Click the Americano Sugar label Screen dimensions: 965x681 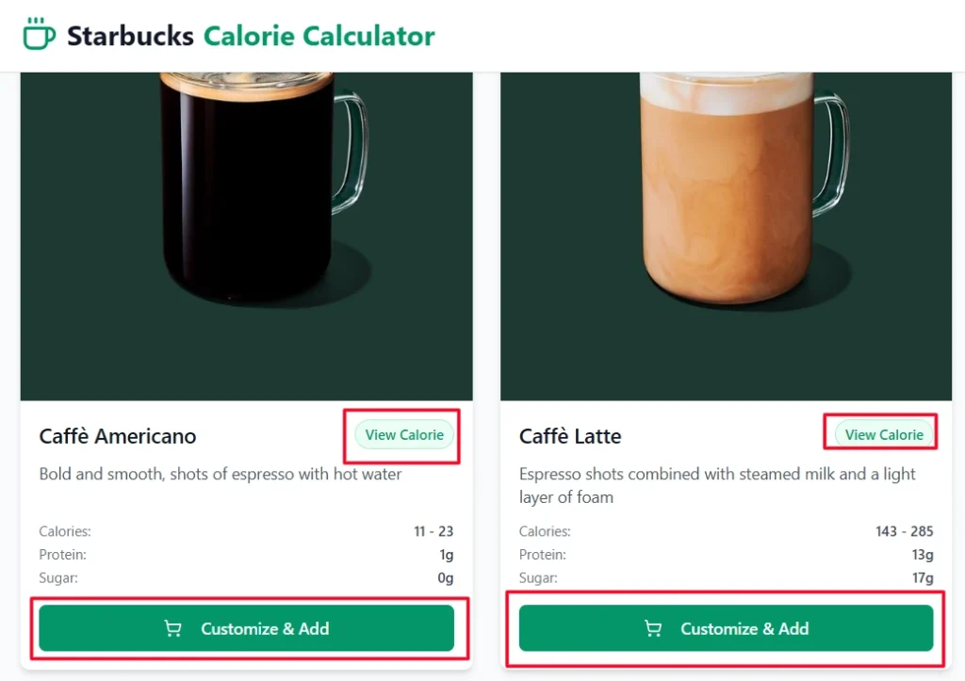[57, 578]
